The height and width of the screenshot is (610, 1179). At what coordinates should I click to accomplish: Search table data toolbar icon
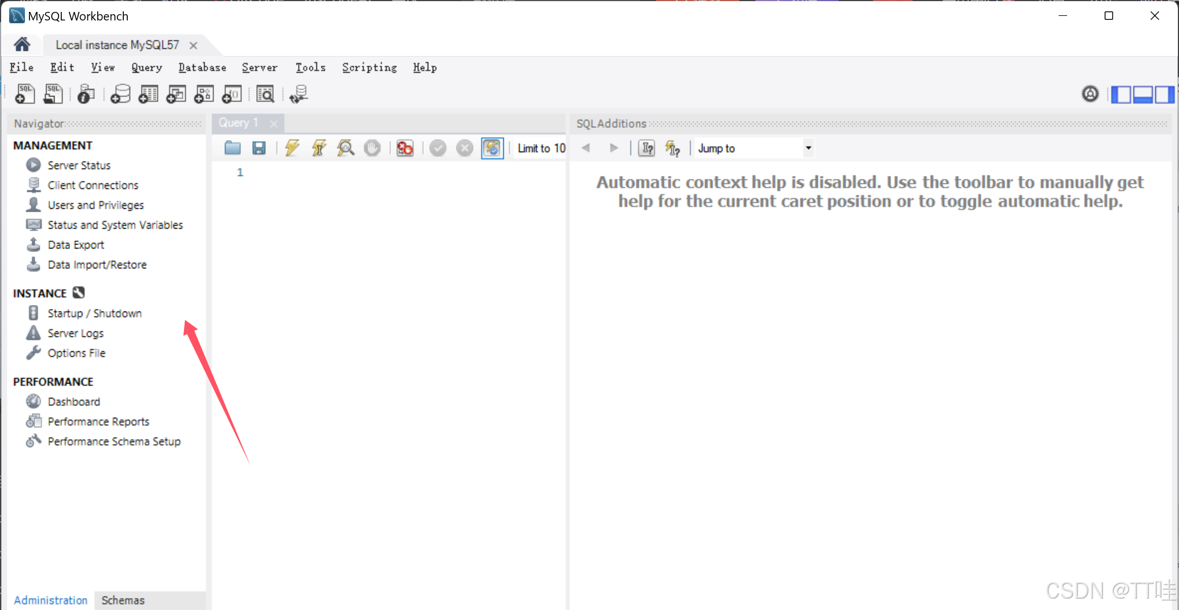[x=265, y=94]
